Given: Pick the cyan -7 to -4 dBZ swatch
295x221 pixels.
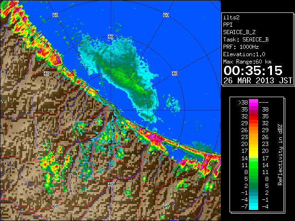Looking at the screenshot, I should (x=254, y=206).
